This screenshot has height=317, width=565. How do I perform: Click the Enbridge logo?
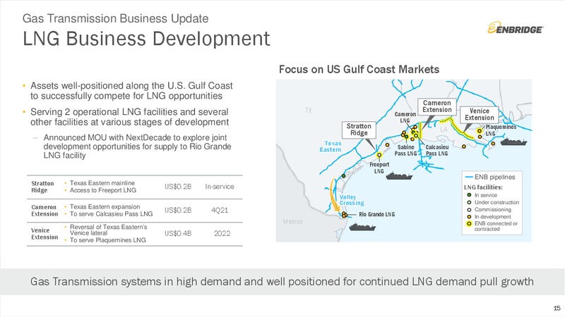(x=516, y=28)
